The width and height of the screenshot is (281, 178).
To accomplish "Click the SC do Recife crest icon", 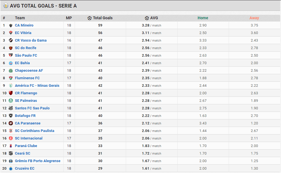I will click(x=11, y=48).
